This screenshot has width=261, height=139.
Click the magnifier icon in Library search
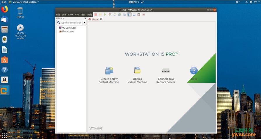(59, 22)
